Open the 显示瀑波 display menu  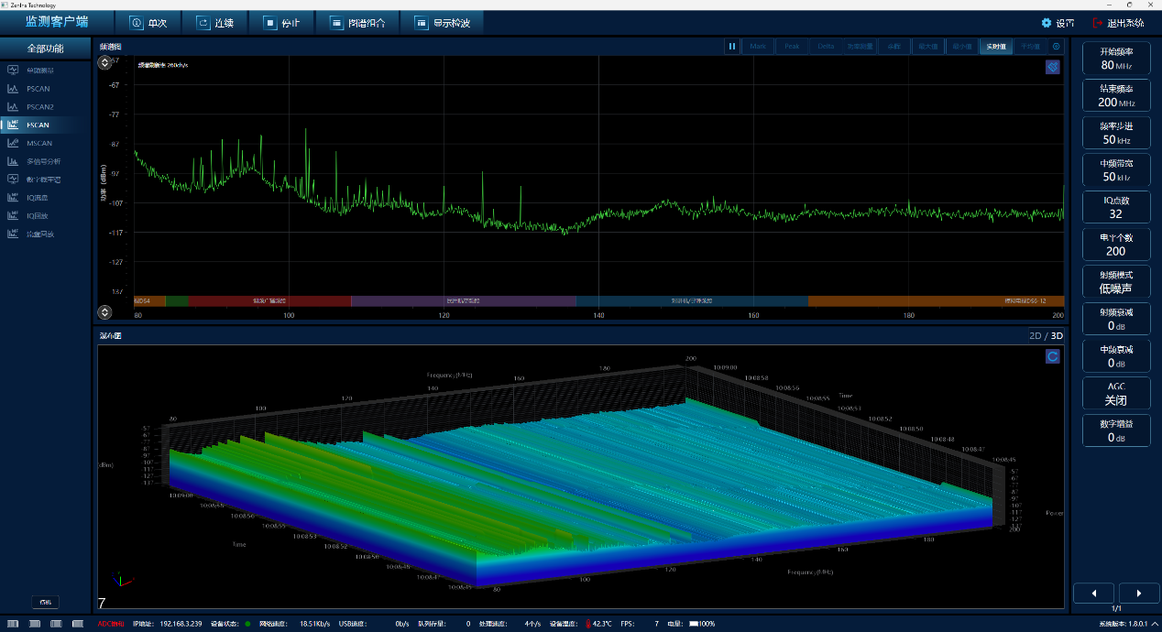443,23
